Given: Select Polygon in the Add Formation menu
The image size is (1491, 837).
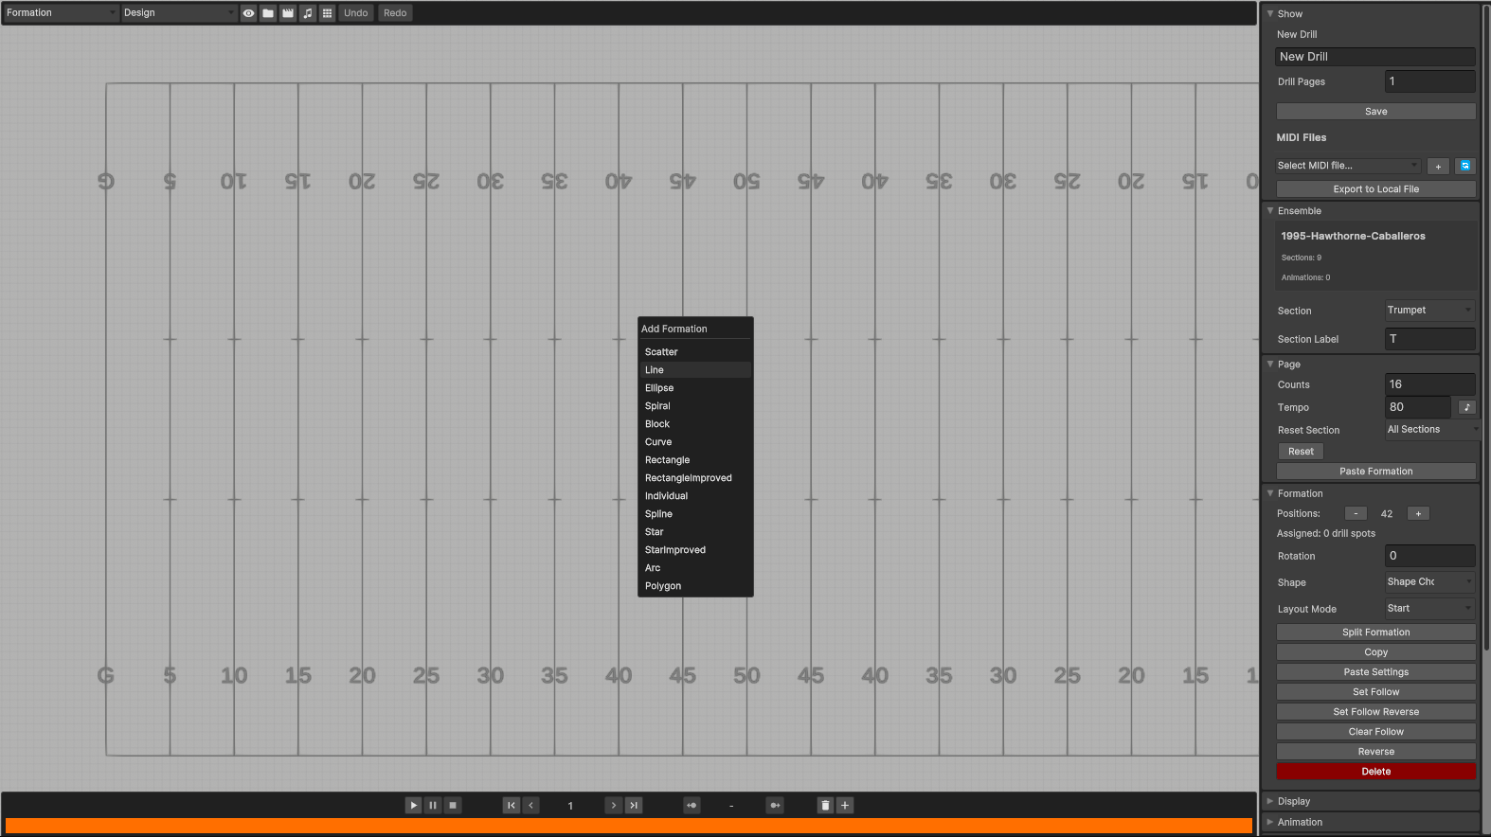Looking at the screenshot, I should coord(663,586).
